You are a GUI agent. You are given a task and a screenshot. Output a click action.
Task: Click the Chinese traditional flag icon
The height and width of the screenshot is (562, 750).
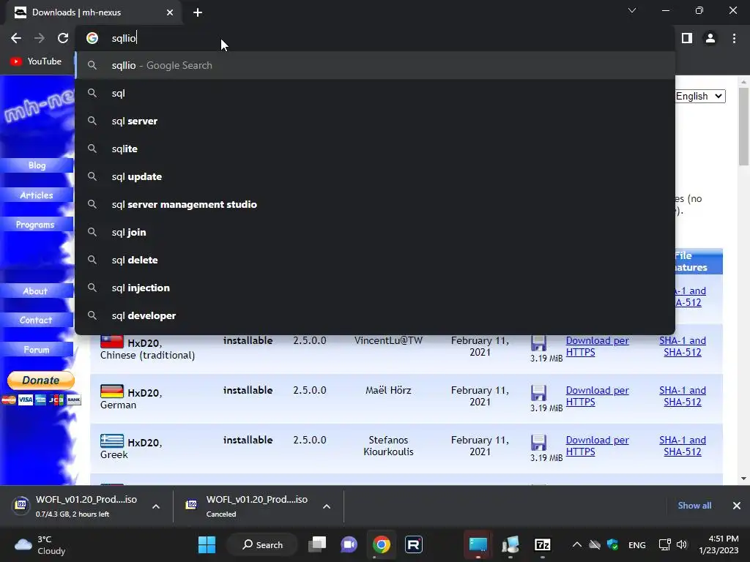[112, 341]
